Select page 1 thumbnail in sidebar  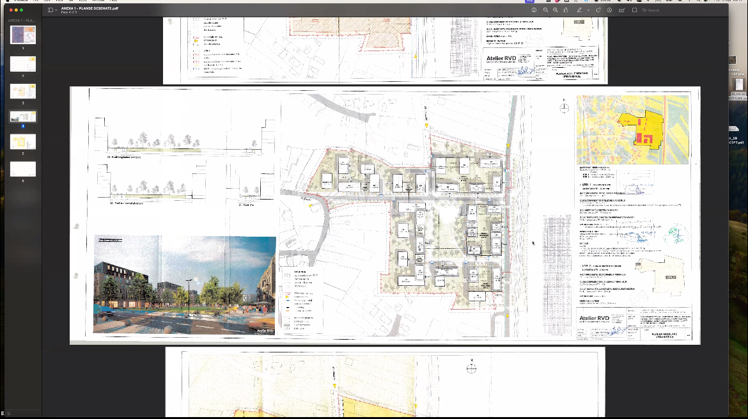pos(23,35)
